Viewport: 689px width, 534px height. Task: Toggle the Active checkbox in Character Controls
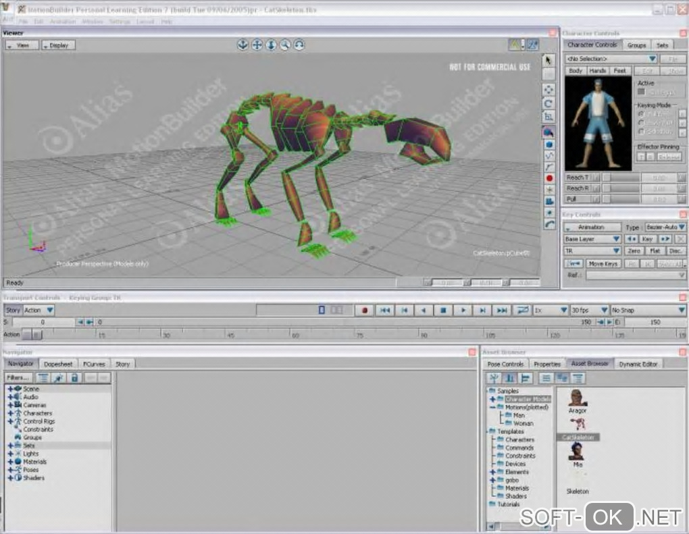(x=642, y=92)
